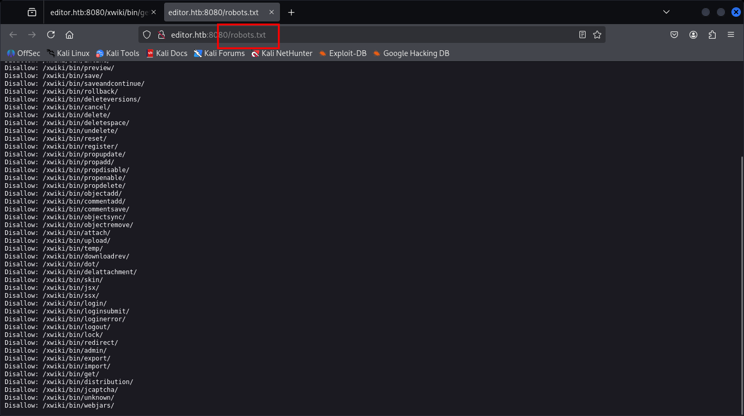This screenshot has height=416, width=744.
Task: Open the Pocket save icon
Action: [x=675, y=35]
